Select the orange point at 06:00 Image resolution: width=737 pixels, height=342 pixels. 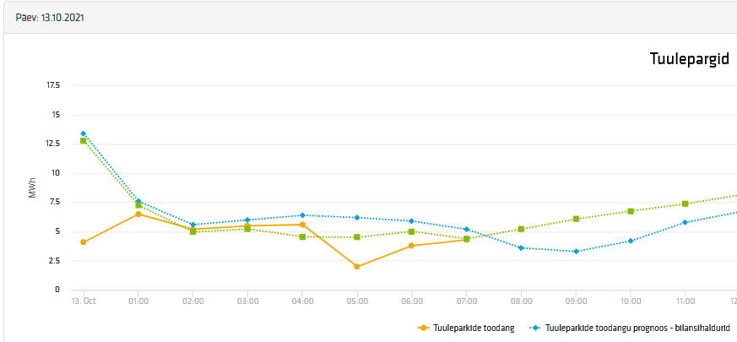point(412,246)
